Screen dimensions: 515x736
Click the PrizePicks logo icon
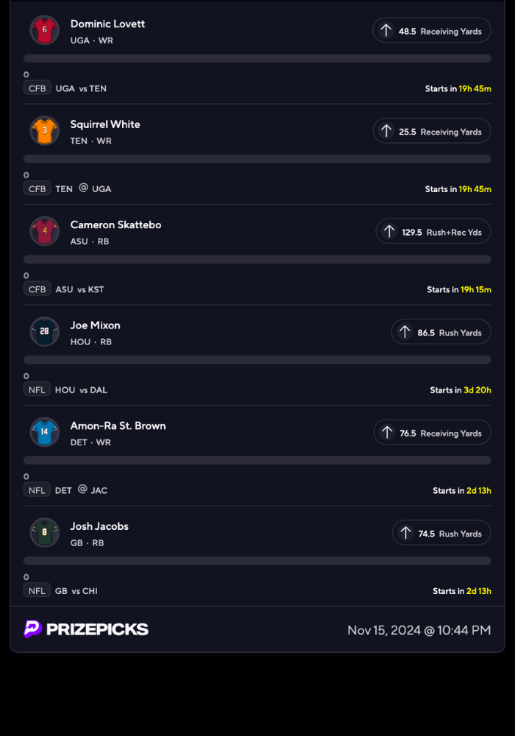[33, 629]
